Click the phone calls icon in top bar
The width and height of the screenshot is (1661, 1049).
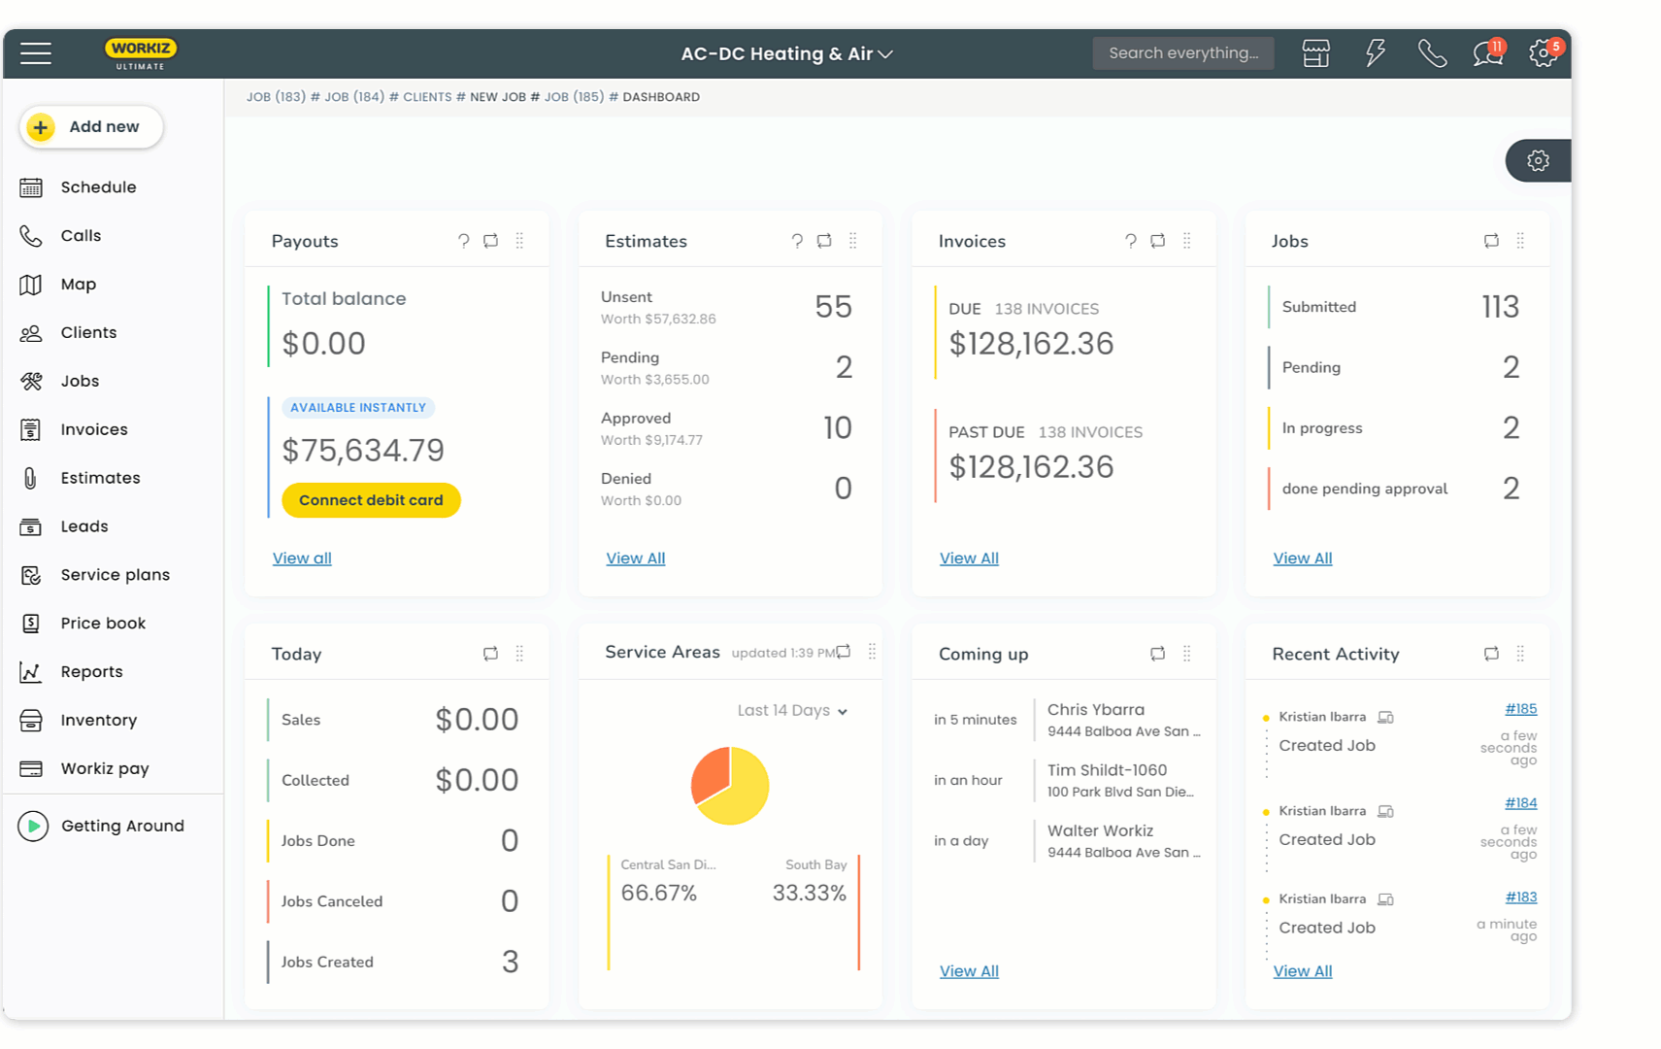click(x=1432, y=53)
